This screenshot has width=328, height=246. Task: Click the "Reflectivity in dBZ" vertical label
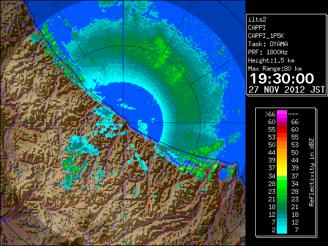coord(312,172)
